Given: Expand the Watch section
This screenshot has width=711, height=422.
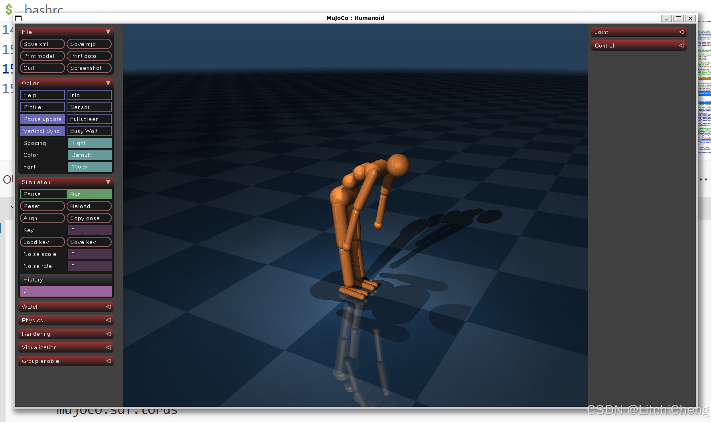Looking at the screenshot, I should click(x=66, y=307).
